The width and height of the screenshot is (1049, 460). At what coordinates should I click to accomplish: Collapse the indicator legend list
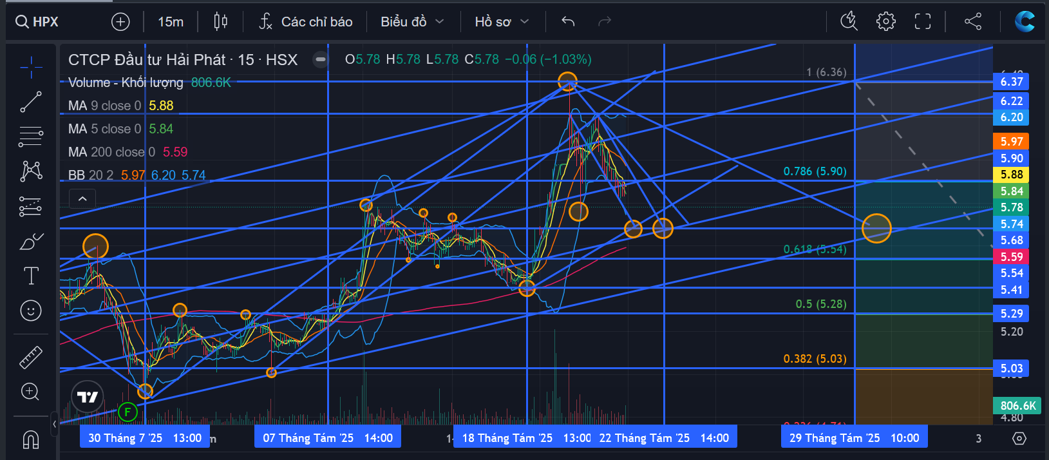[x=82, y=198]
